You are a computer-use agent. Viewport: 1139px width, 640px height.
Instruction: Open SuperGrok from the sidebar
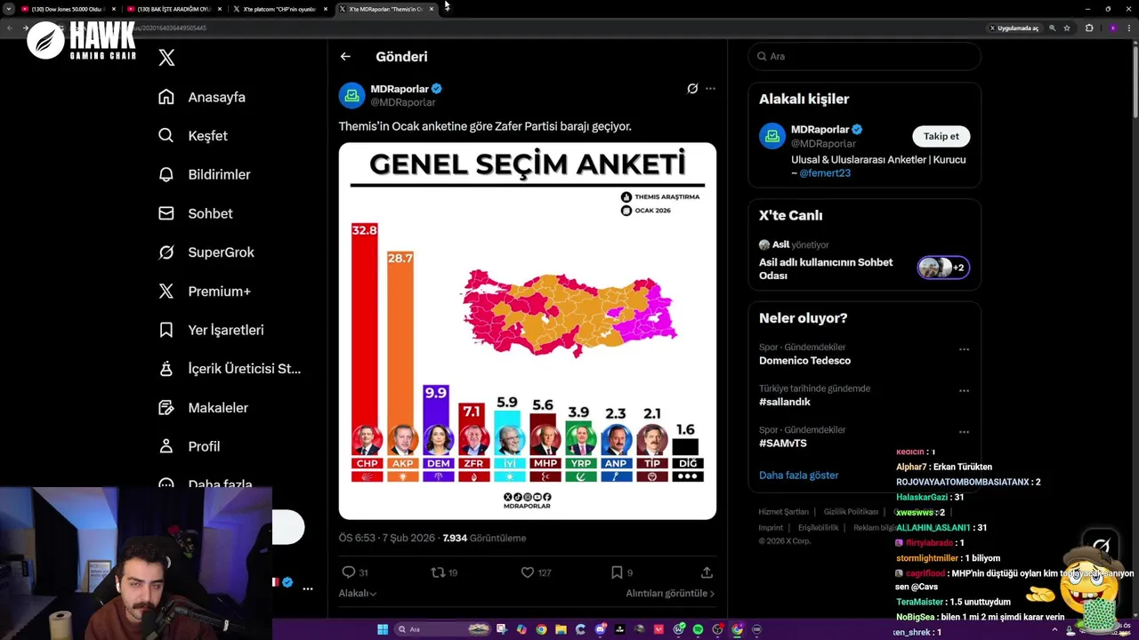206,252
